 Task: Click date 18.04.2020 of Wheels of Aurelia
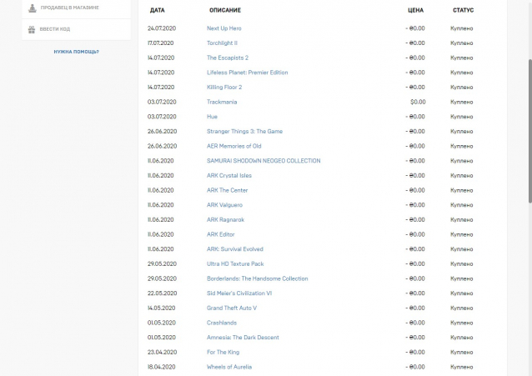coord(161,367)
